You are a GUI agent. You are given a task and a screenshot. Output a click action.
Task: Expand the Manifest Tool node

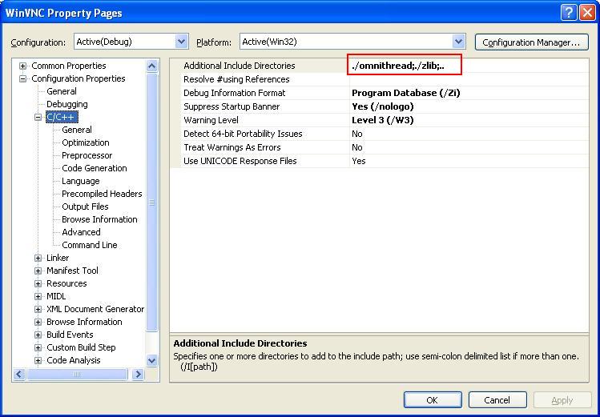click(x=38, y=271)
